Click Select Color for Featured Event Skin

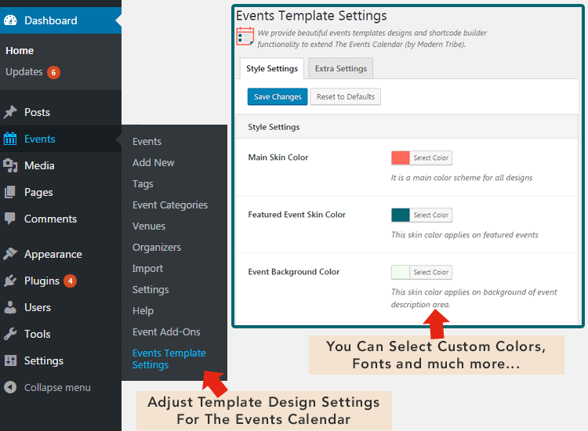431,215
